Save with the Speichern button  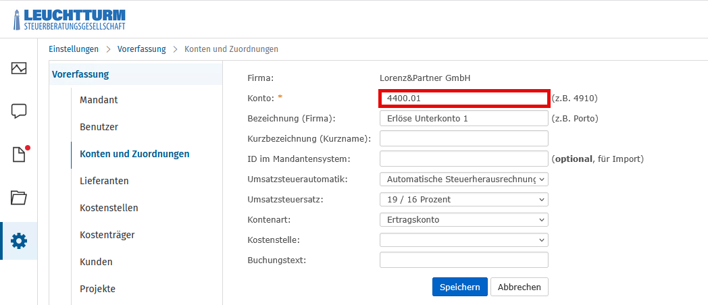pyautogui.click(x=459, y=287)
